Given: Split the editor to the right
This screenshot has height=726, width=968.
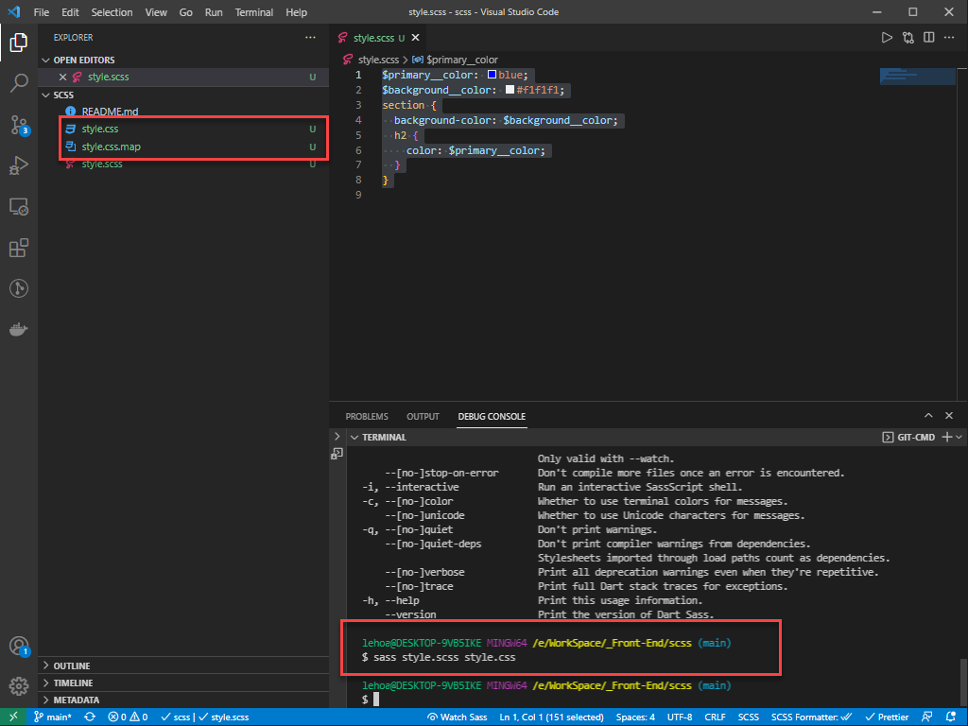Looking at the screenshot, I should click(x=929, y=38).
